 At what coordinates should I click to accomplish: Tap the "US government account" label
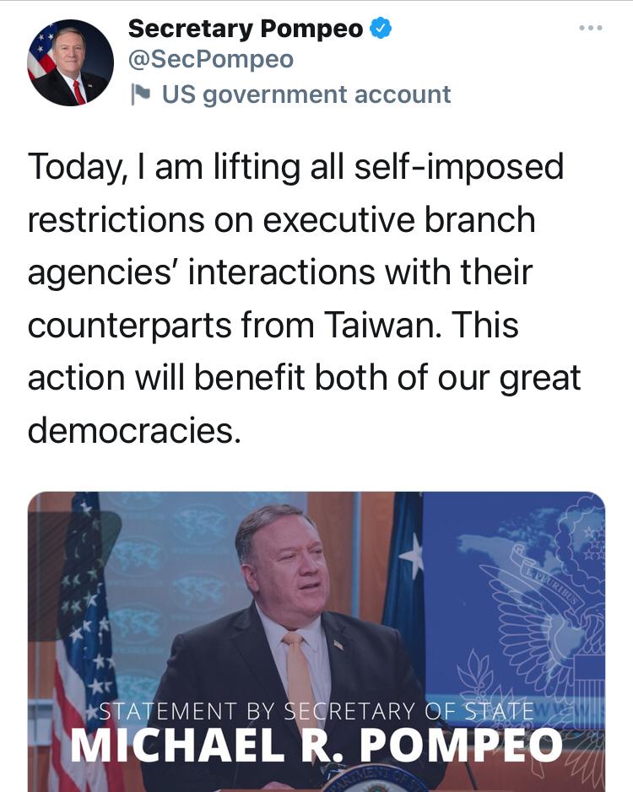pyautogui.click(x=306, y=94)
